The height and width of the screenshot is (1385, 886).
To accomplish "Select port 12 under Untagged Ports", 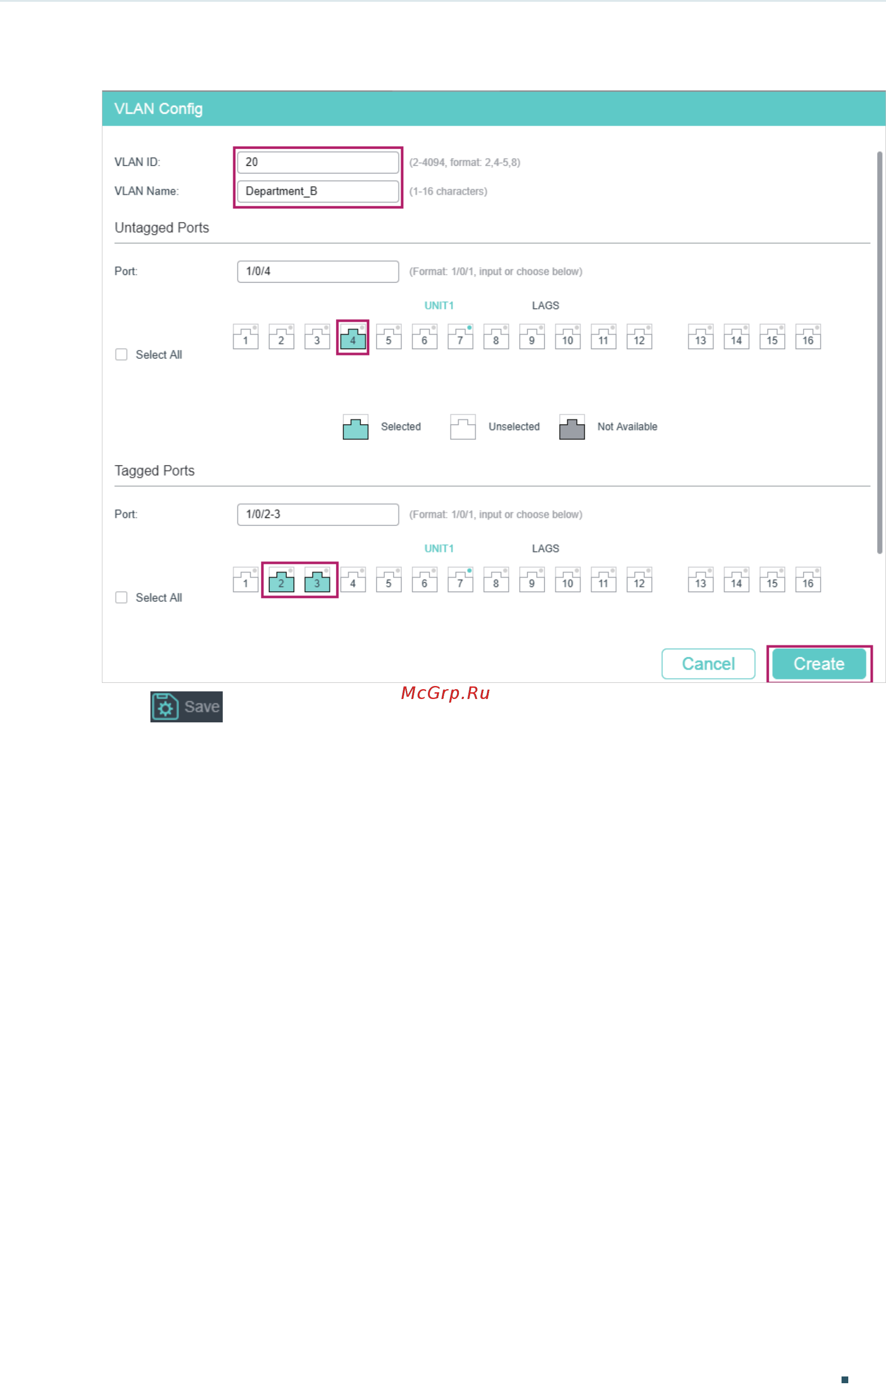I will pos(639,336).
